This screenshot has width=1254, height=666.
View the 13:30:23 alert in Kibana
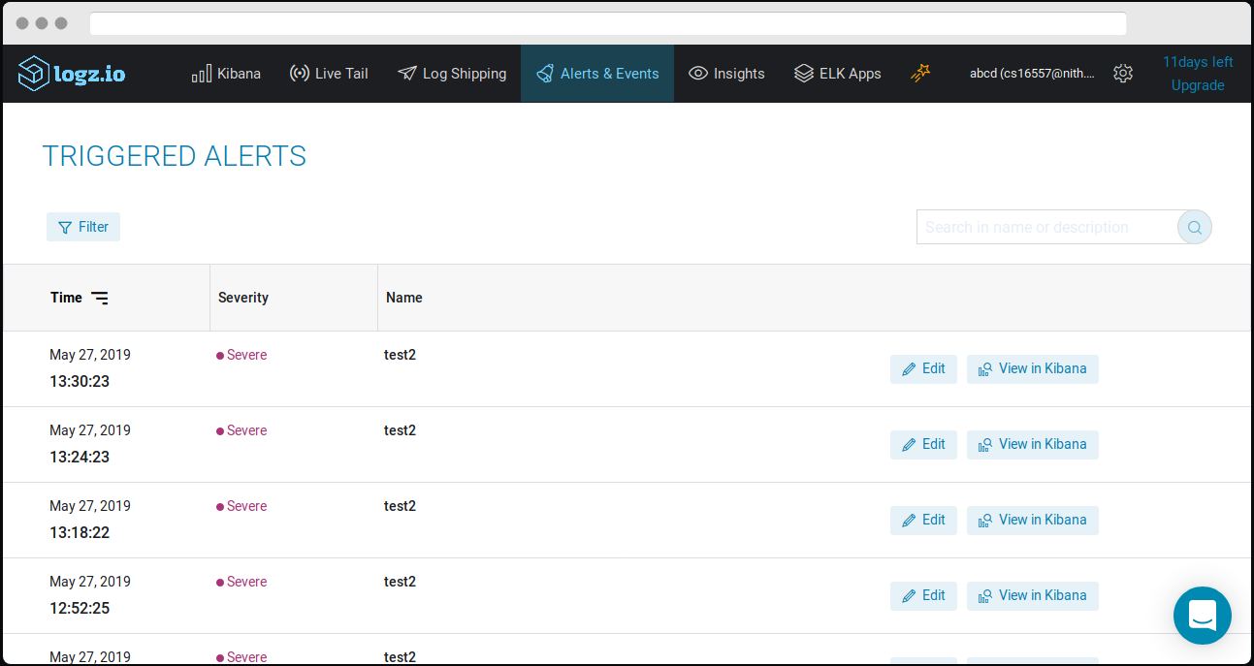point(1033,369)
